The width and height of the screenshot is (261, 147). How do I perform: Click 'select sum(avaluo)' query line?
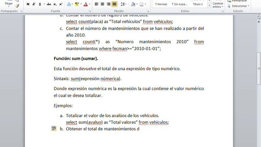click(x=117, y=122)
